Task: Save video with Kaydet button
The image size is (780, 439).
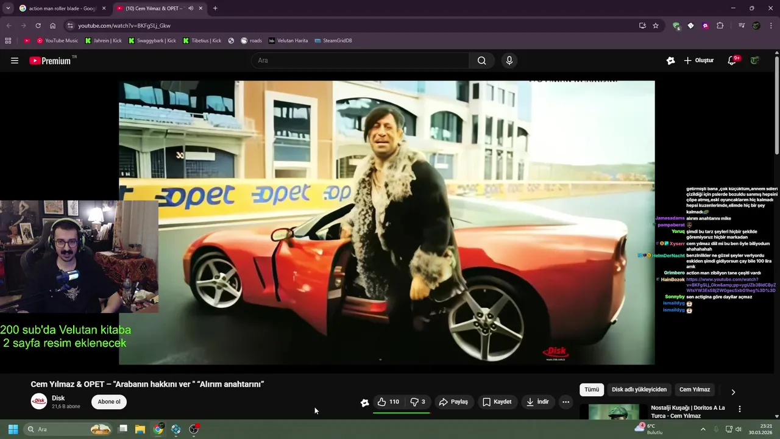Action: pyautogui.click(x=497, y=402)
